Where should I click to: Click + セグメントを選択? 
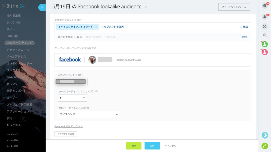coord(112,27)
